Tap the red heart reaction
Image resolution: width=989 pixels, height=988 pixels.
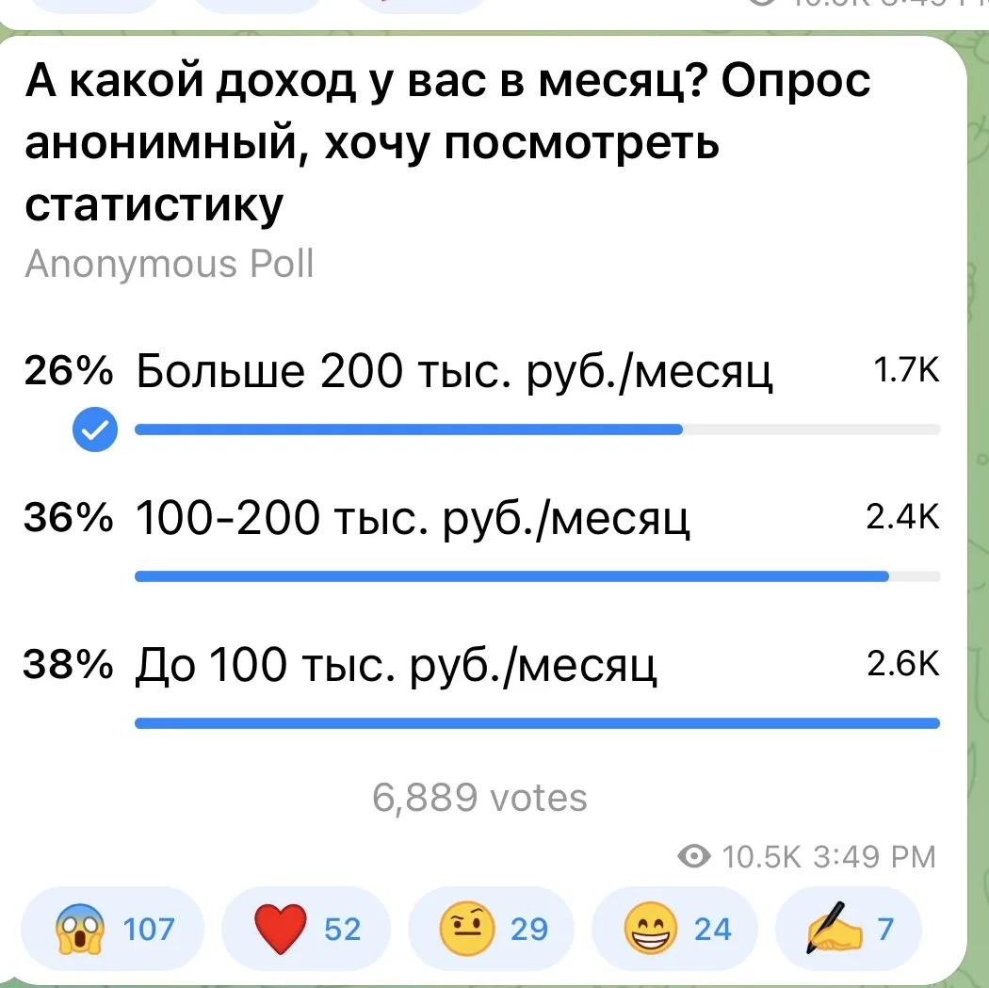coord(306,929)
